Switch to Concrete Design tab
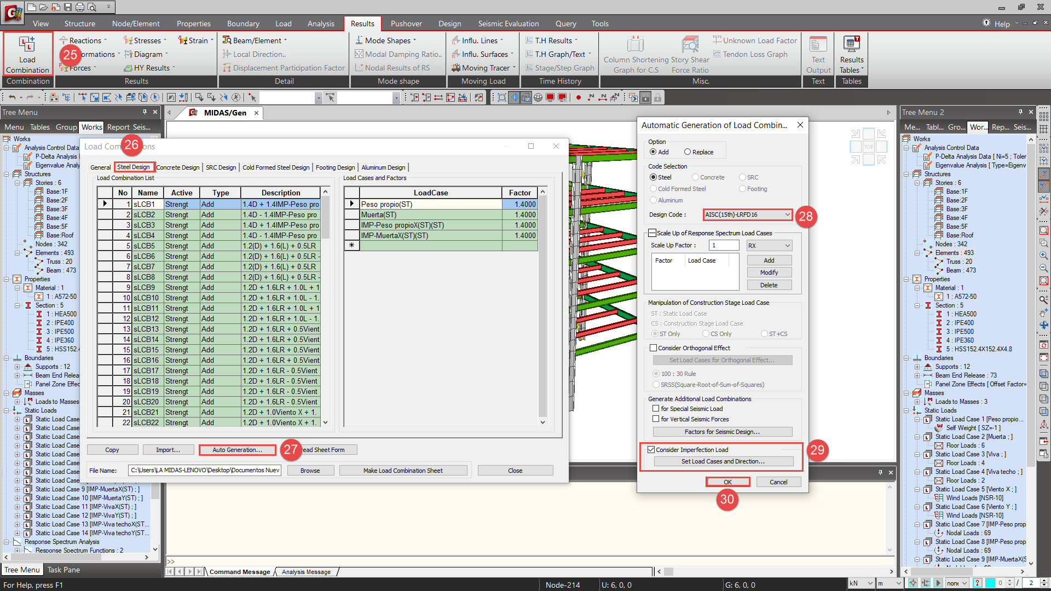 [178, 167]
